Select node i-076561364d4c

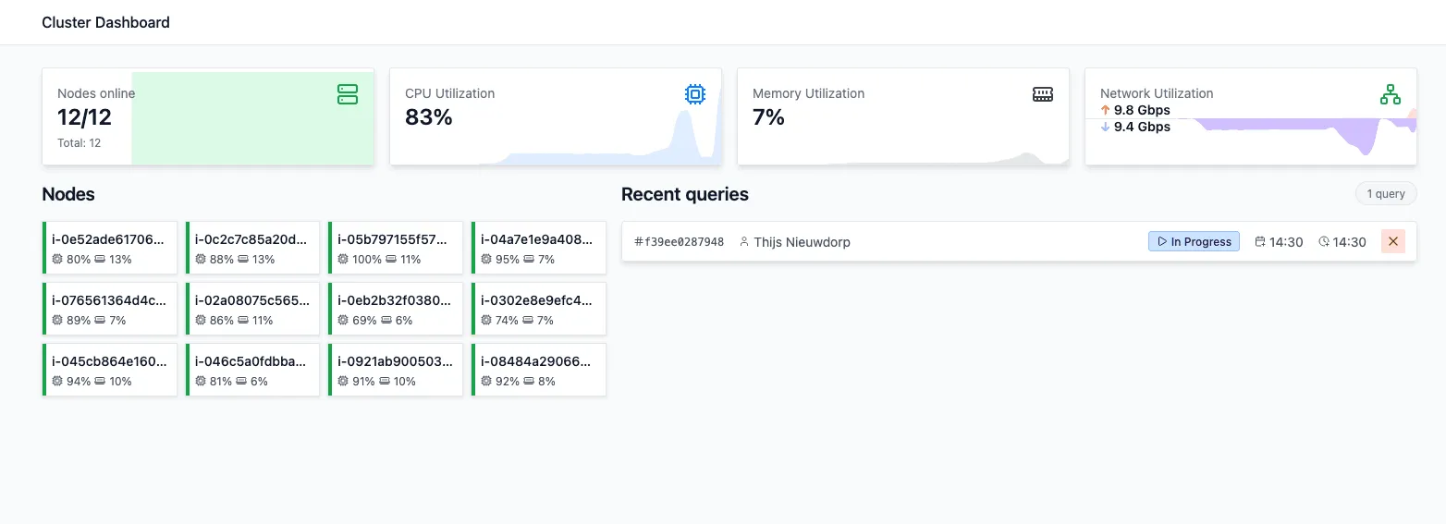coord(110,309)
